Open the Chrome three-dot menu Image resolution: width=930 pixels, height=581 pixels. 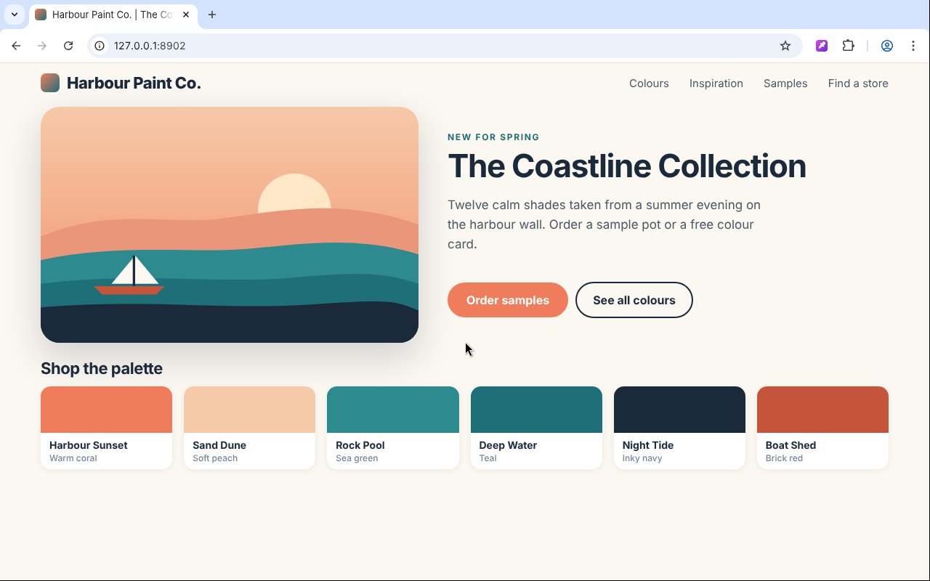[913, 46]
